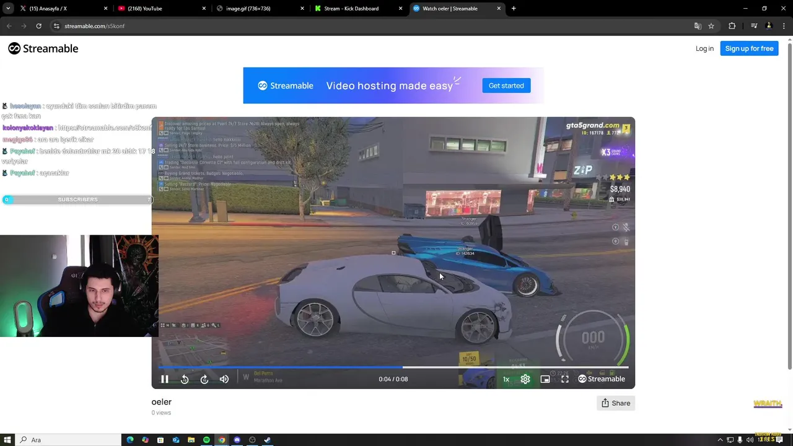
Task: Open Outlook from the taskbar
Action: click(176, 440)
